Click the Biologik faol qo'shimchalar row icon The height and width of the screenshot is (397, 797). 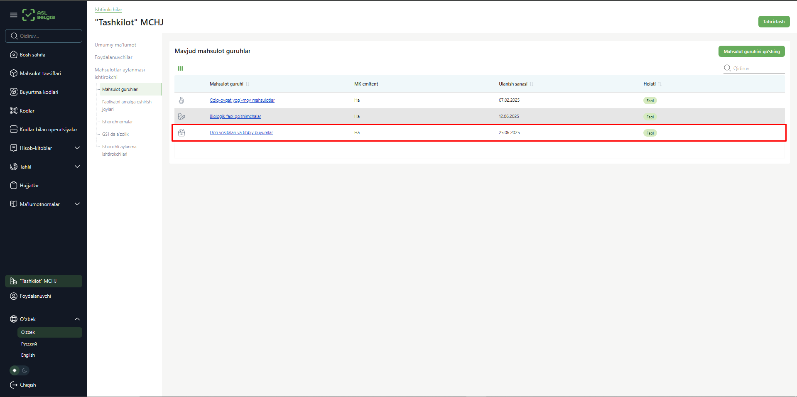(181, 116)
